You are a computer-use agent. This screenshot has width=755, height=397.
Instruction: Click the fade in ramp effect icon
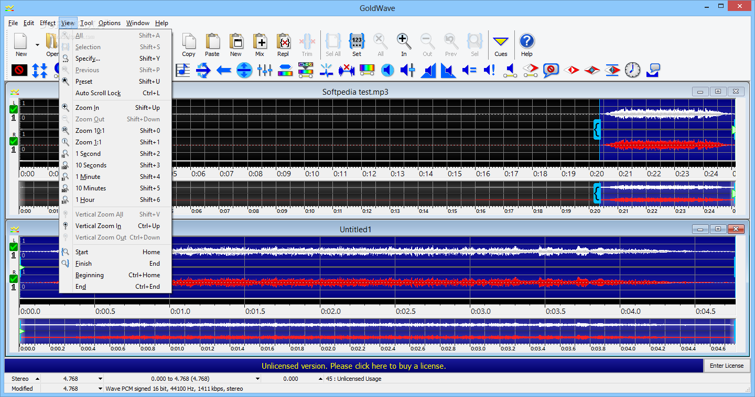coord(428,70)
